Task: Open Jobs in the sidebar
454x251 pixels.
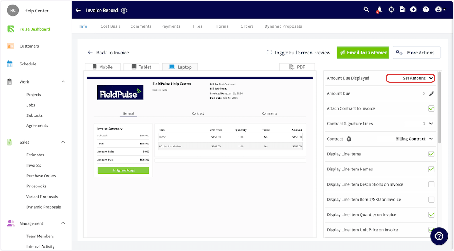Action: 31,105
